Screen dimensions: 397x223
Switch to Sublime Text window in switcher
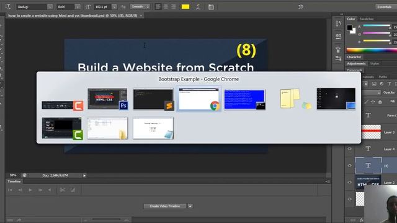click(x=153, y=99)
